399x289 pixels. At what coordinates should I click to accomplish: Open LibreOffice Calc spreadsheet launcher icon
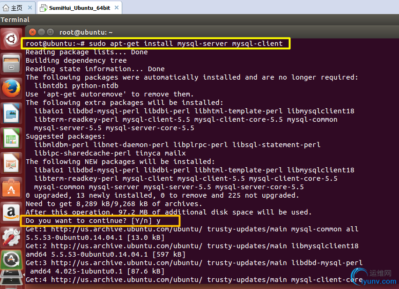11,138
